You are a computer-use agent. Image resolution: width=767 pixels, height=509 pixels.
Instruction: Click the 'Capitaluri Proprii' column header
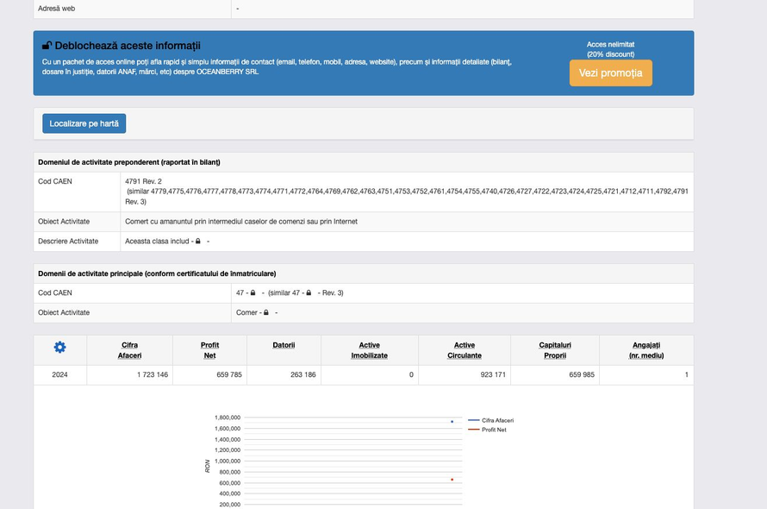(555, 350)
